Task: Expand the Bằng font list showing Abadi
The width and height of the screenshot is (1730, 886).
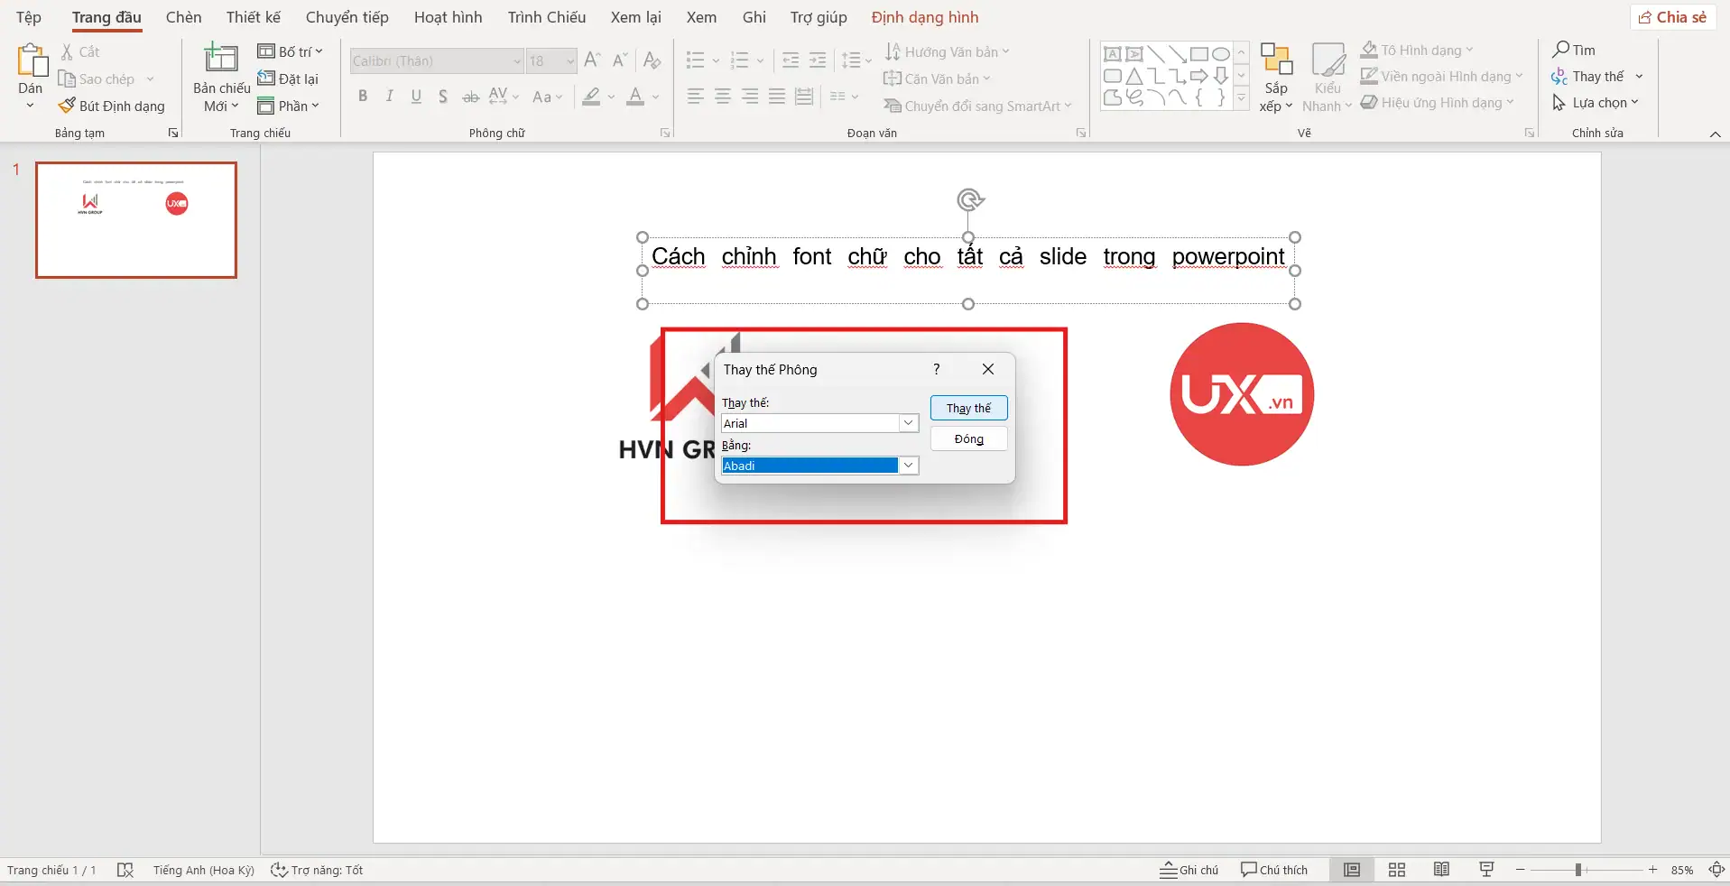Action: pyautogui.click(x=907, y=465)
